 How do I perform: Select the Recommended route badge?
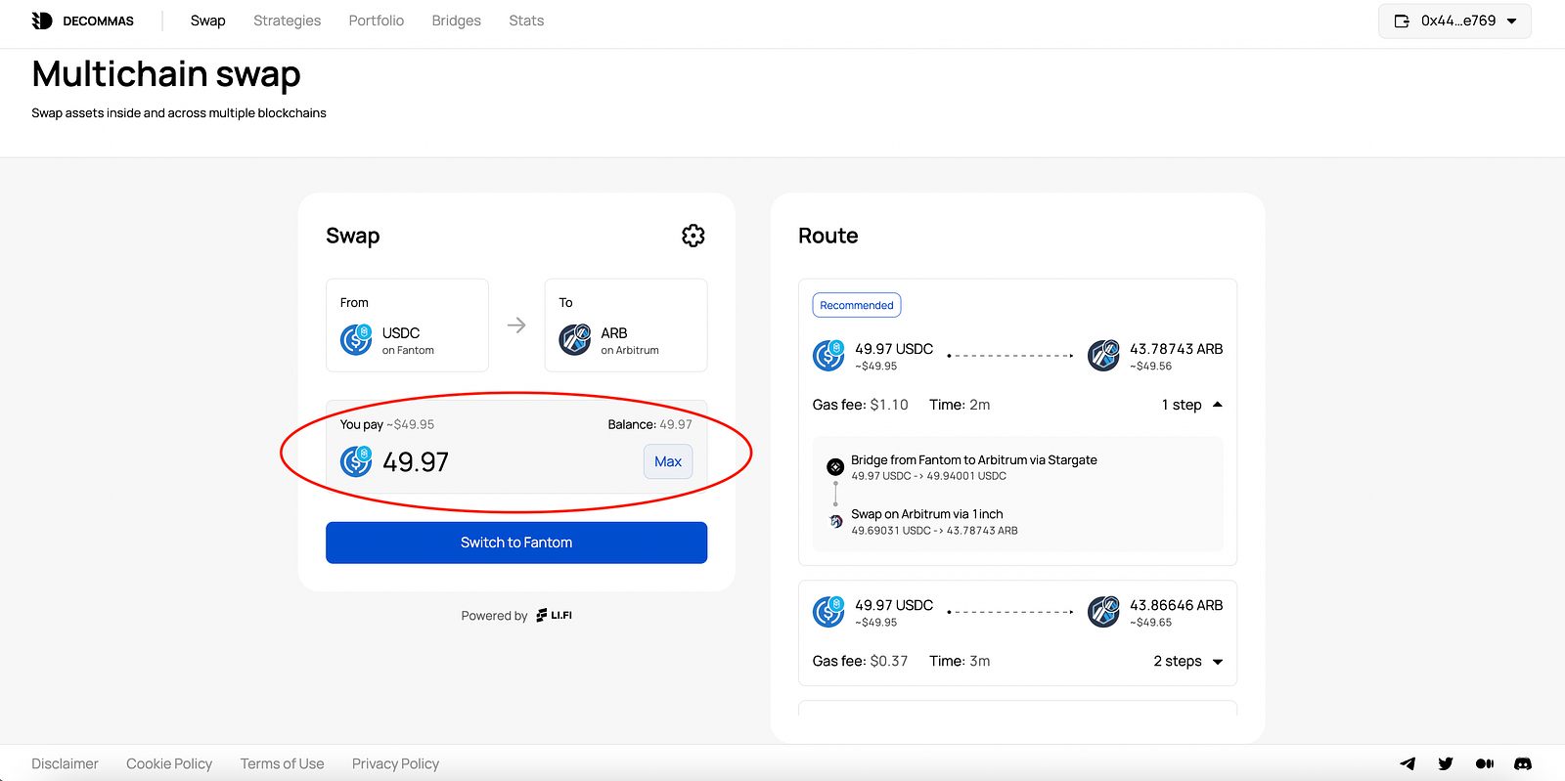(x=857, y=305)
